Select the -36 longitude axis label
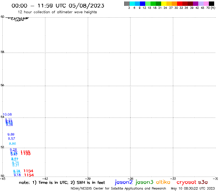This screenshot has height=191, width=218. pos(131,179)
